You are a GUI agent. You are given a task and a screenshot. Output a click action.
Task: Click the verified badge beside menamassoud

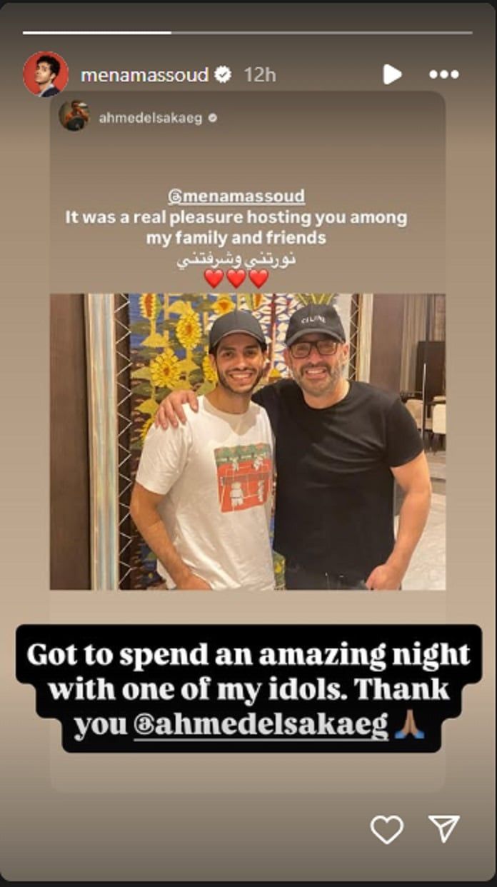(x=224, y=74)
